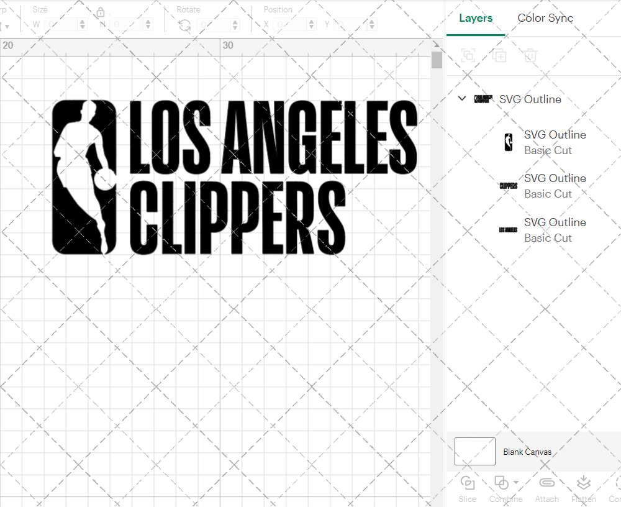Adjust the Width stepper arrows

click(x=83, y=25)
